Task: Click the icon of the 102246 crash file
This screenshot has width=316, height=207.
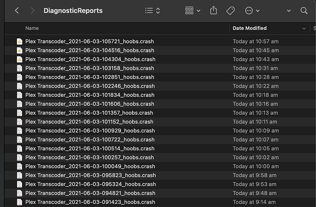Action: [x=19, y=86]
